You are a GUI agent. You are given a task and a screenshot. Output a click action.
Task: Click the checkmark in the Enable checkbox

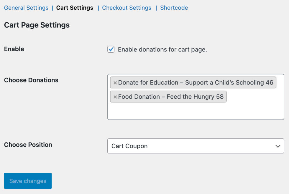click(x=111, y=49)
